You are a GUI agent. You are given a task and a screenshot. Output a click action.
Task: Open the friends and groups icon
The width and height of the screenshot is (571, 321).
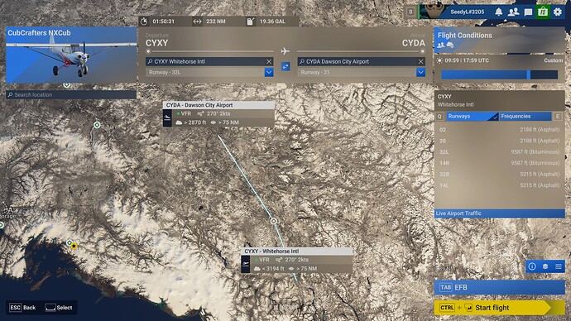tap(513, 12)
